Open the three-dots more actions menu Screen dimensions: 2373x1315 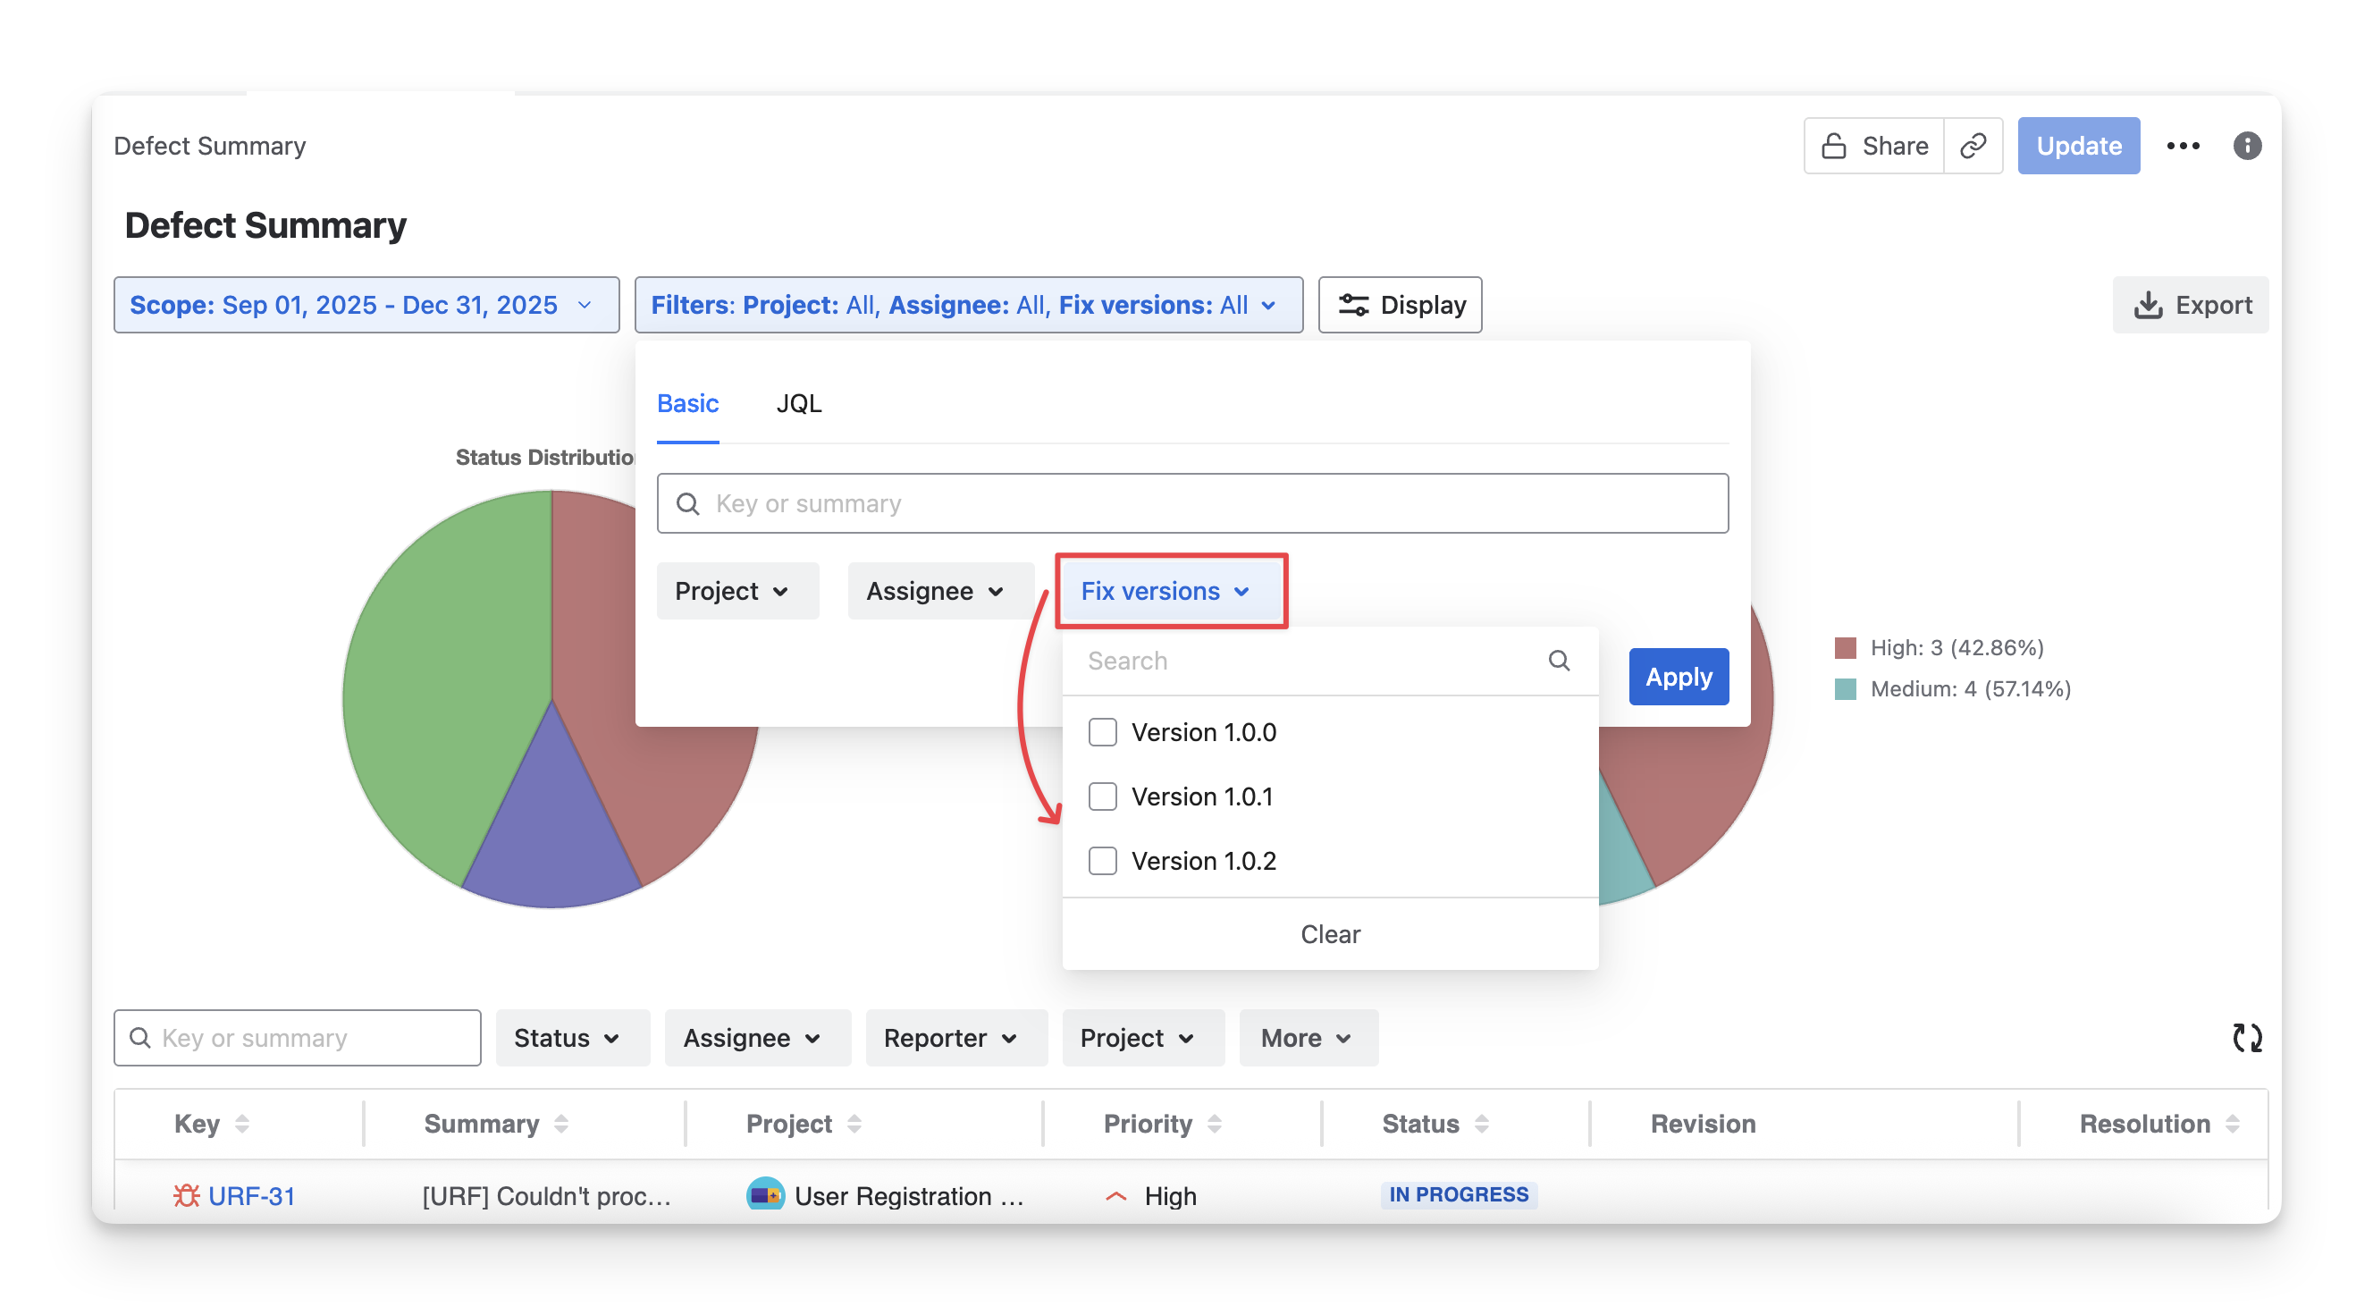[2183, 146]
